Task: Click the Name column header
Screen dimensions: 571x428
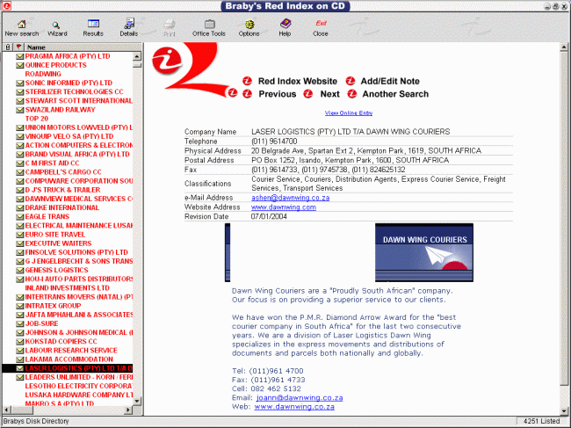Action: [x=83, y=47]
